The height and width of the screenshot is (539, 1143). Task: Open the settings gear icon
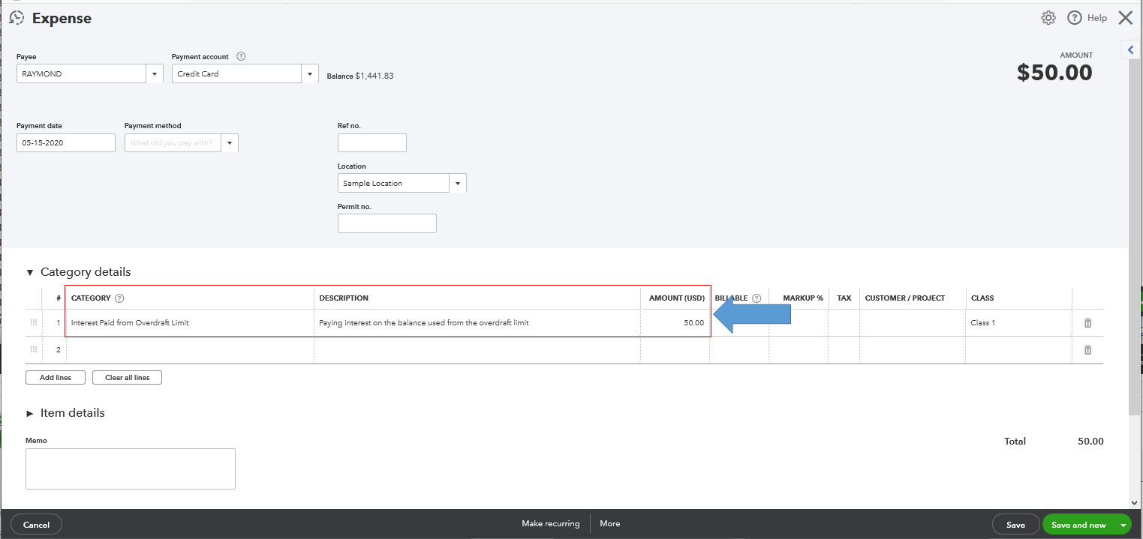tap(1048, 18)
